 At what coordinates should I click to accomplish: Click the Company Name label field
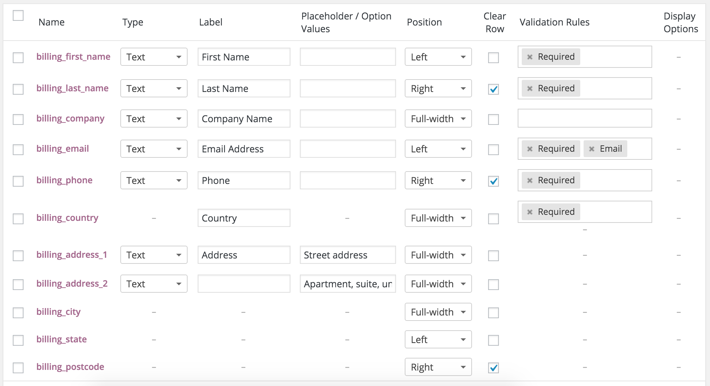pos(244,118)
